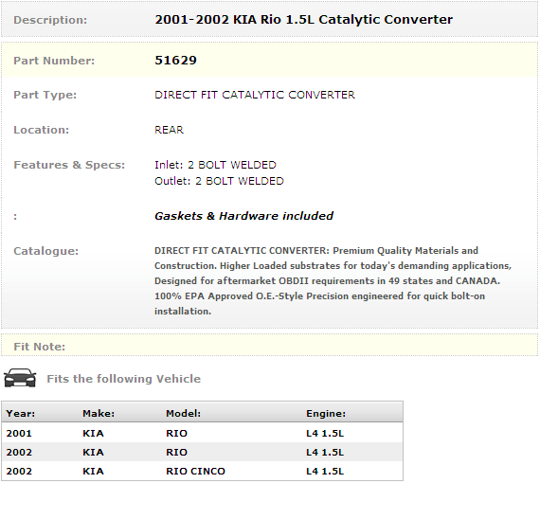Select the 2001 KIA RIO row

(202, 433)
